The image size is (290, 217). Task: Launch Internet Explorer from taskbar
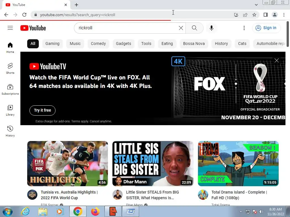(x=25, y=211)
